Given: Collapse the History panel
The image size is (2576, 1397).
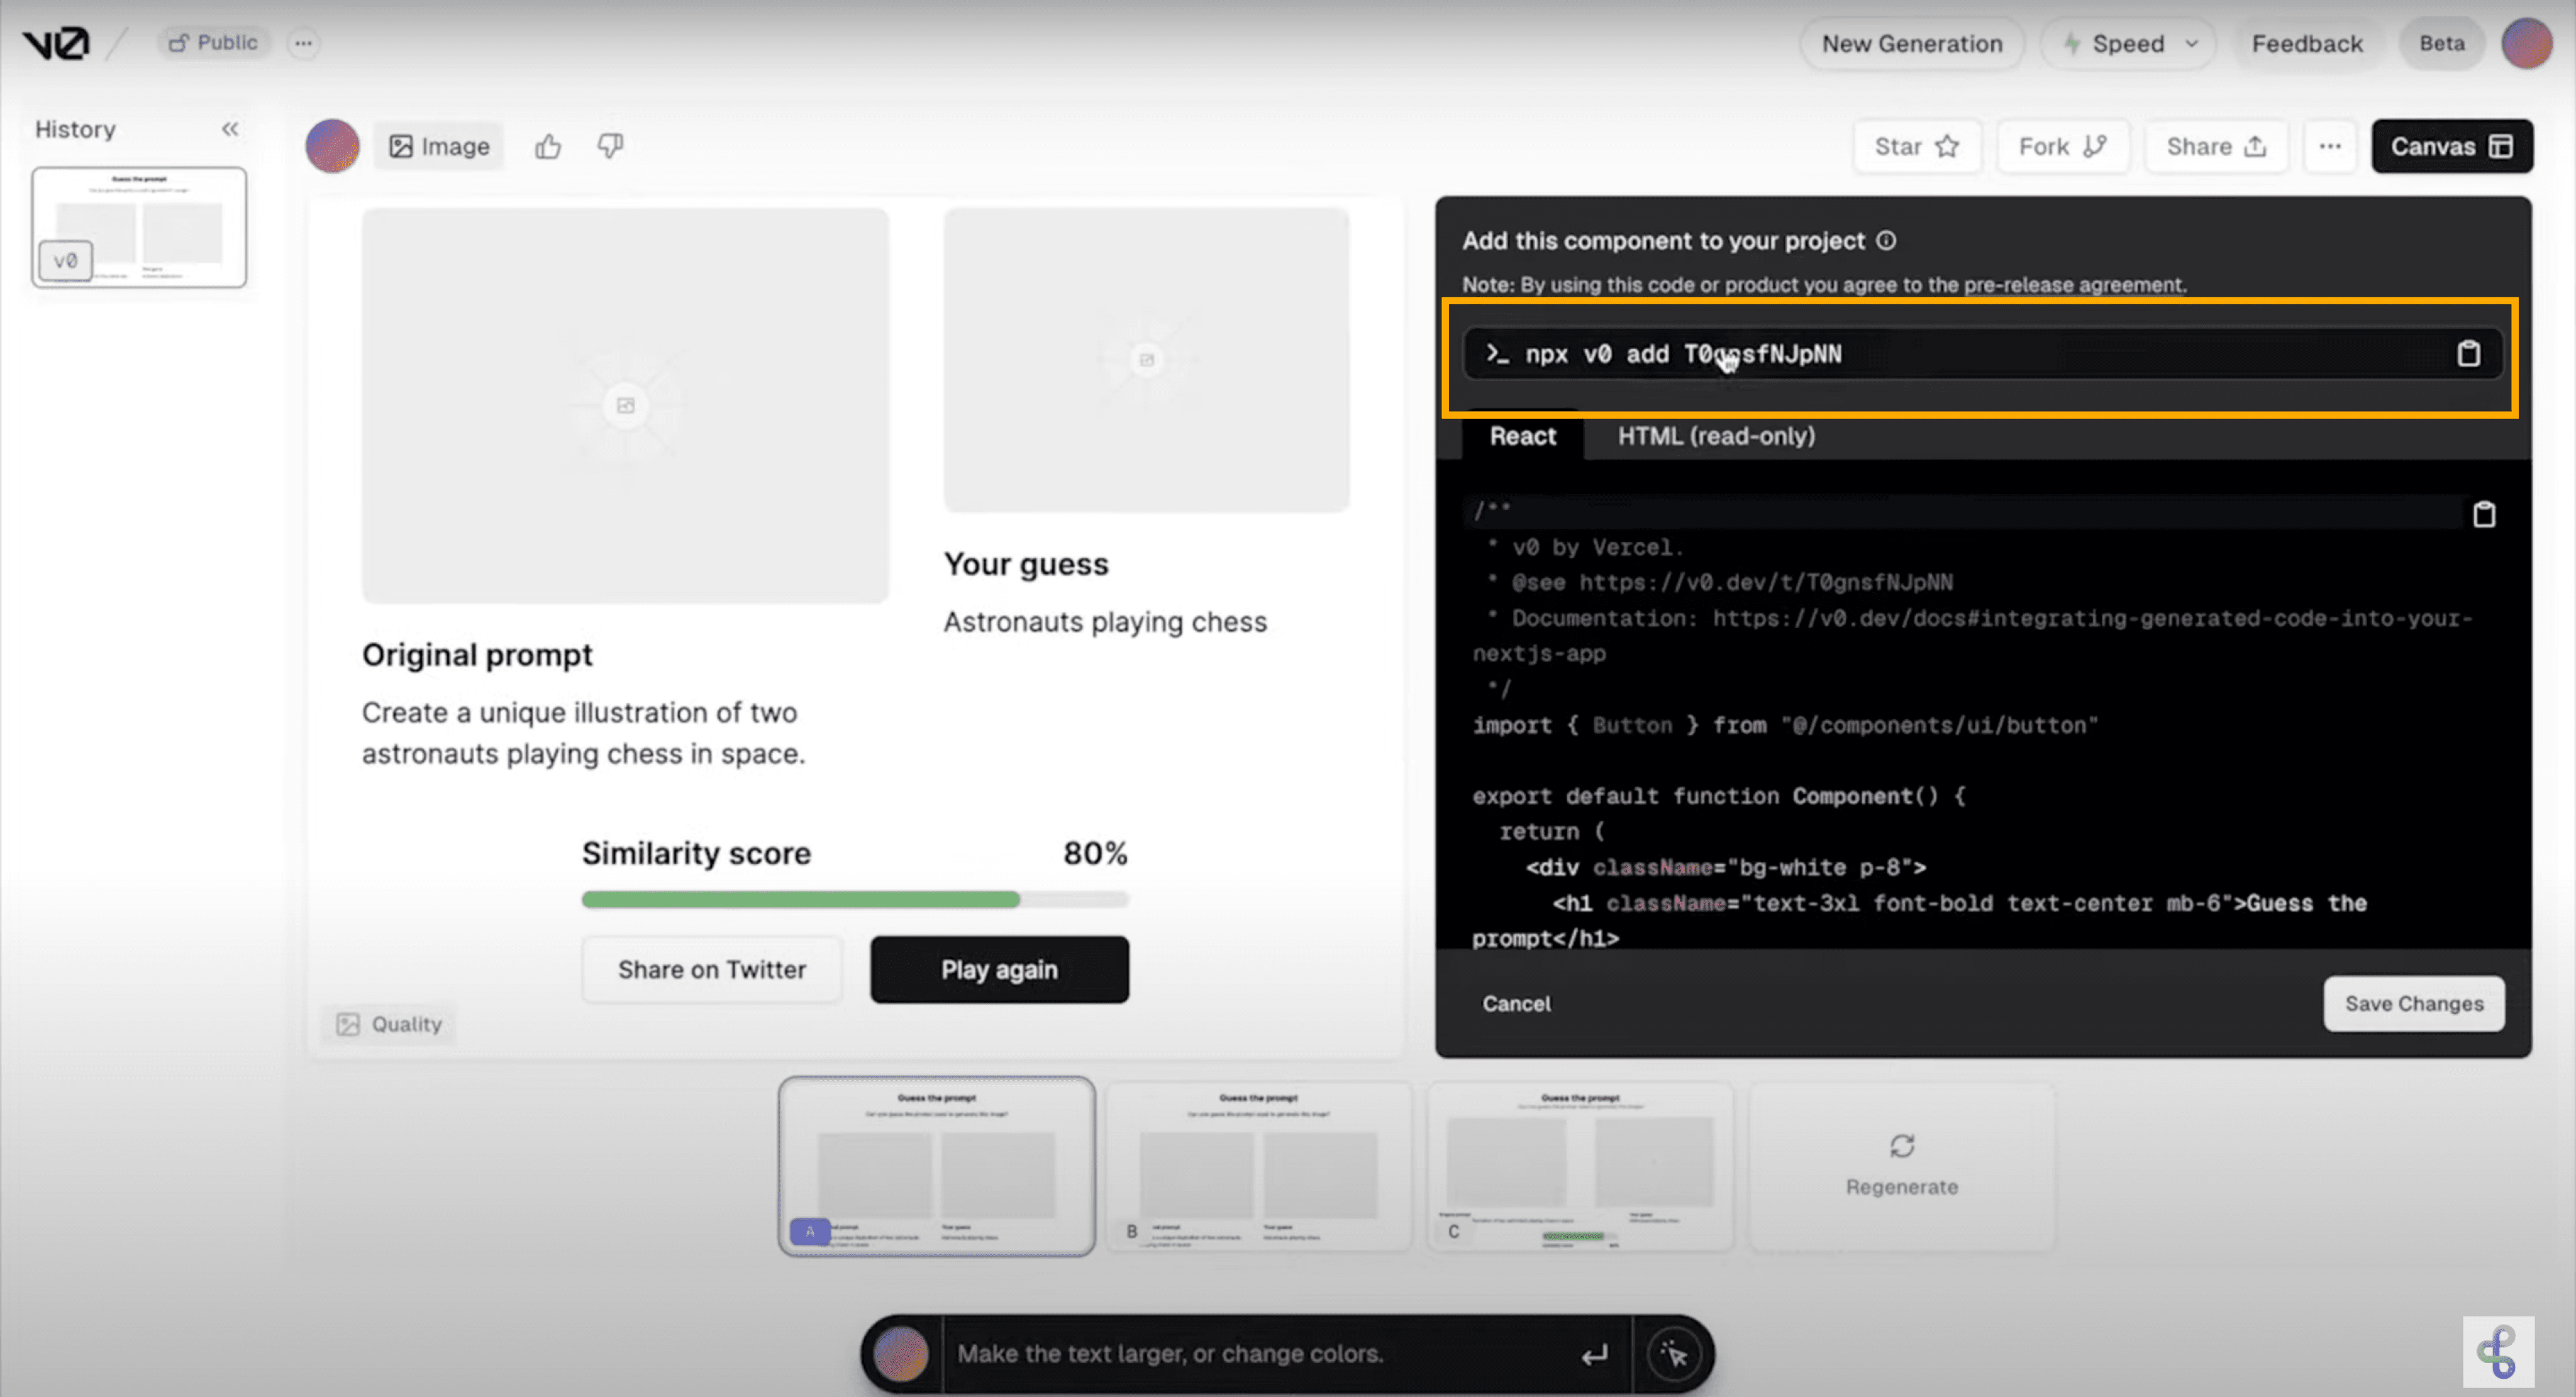Looking at the screenshot, I should click(230, 129).
